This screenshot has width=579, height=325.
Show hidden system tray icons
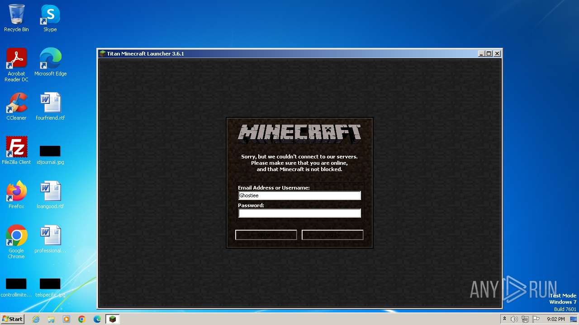click(x=504, y=319)
